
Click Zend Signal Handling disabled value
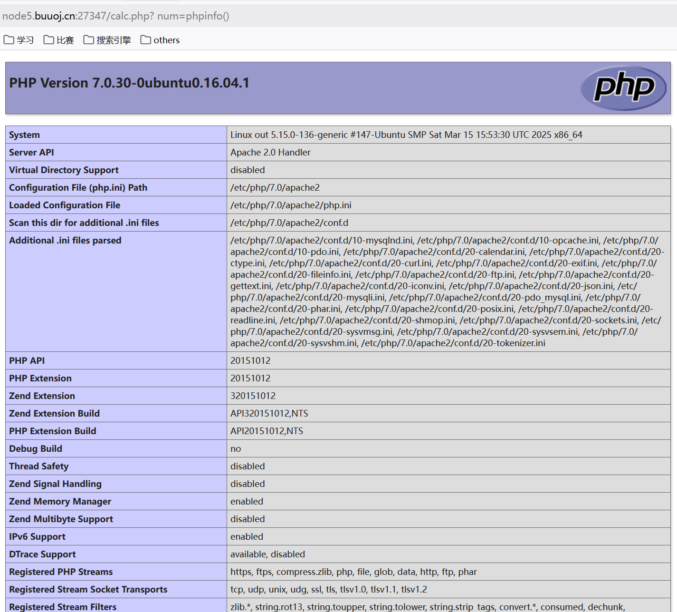tap(248, 484)
